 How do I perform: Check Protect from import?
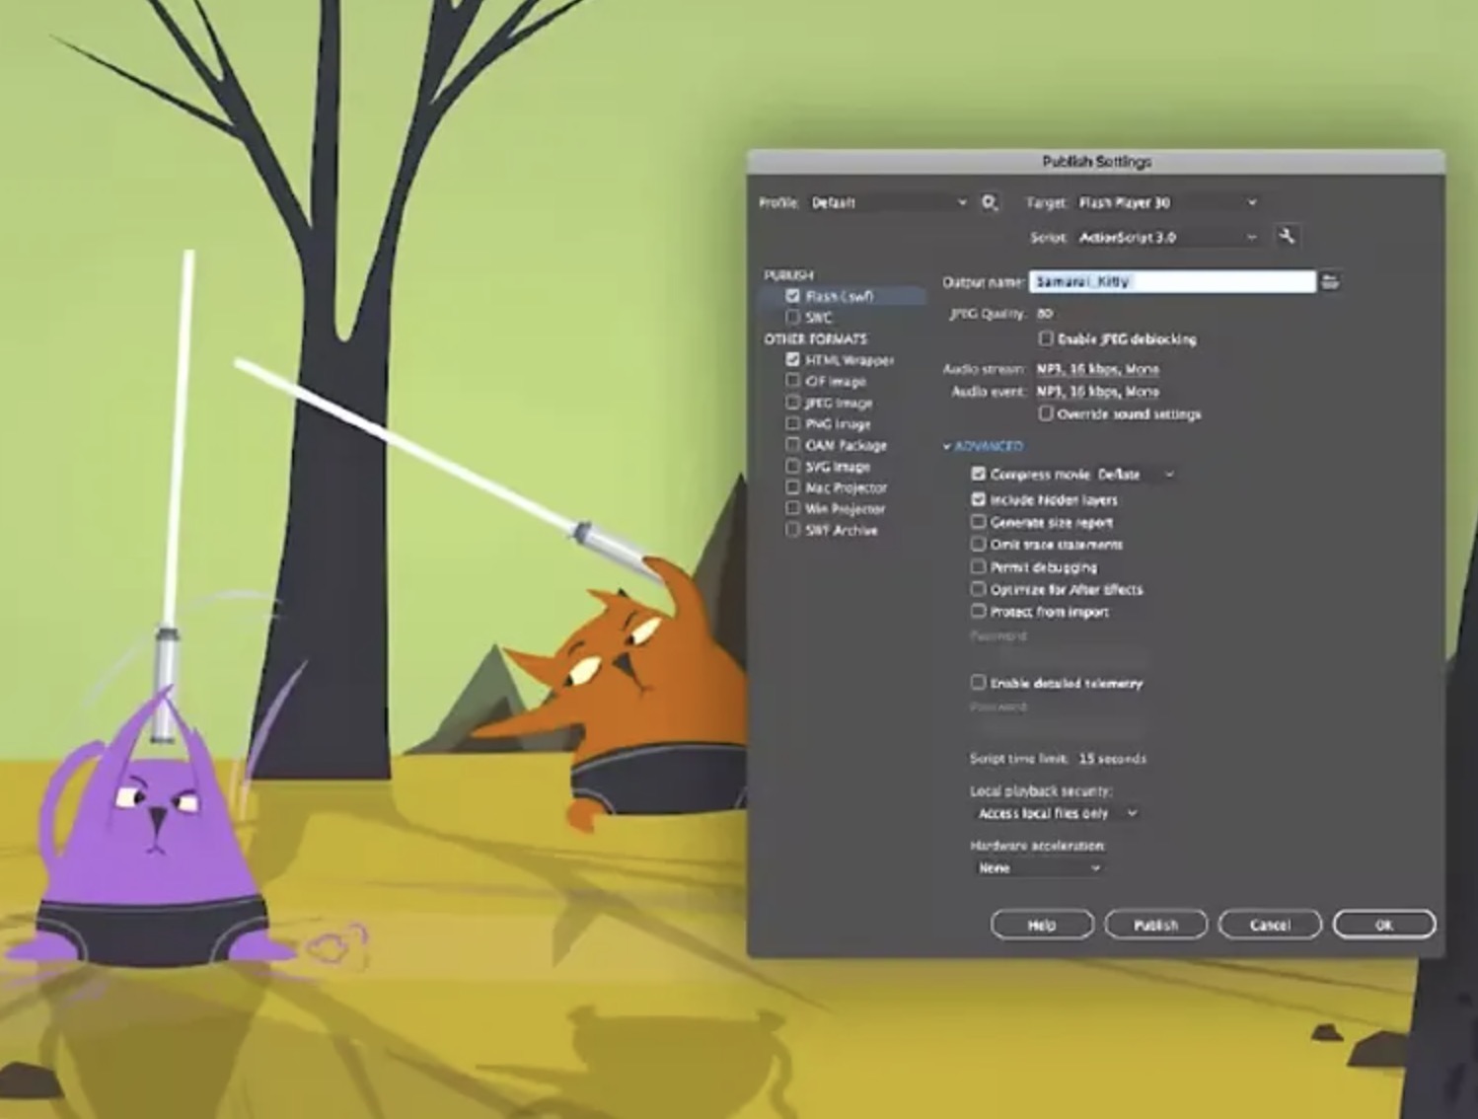coord(978,611)
